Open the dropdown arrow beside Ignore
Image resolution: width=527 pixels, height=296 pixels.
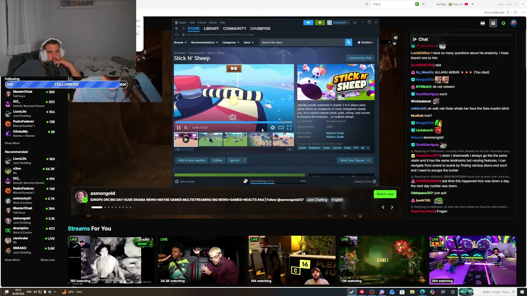[x=245, y=160]
